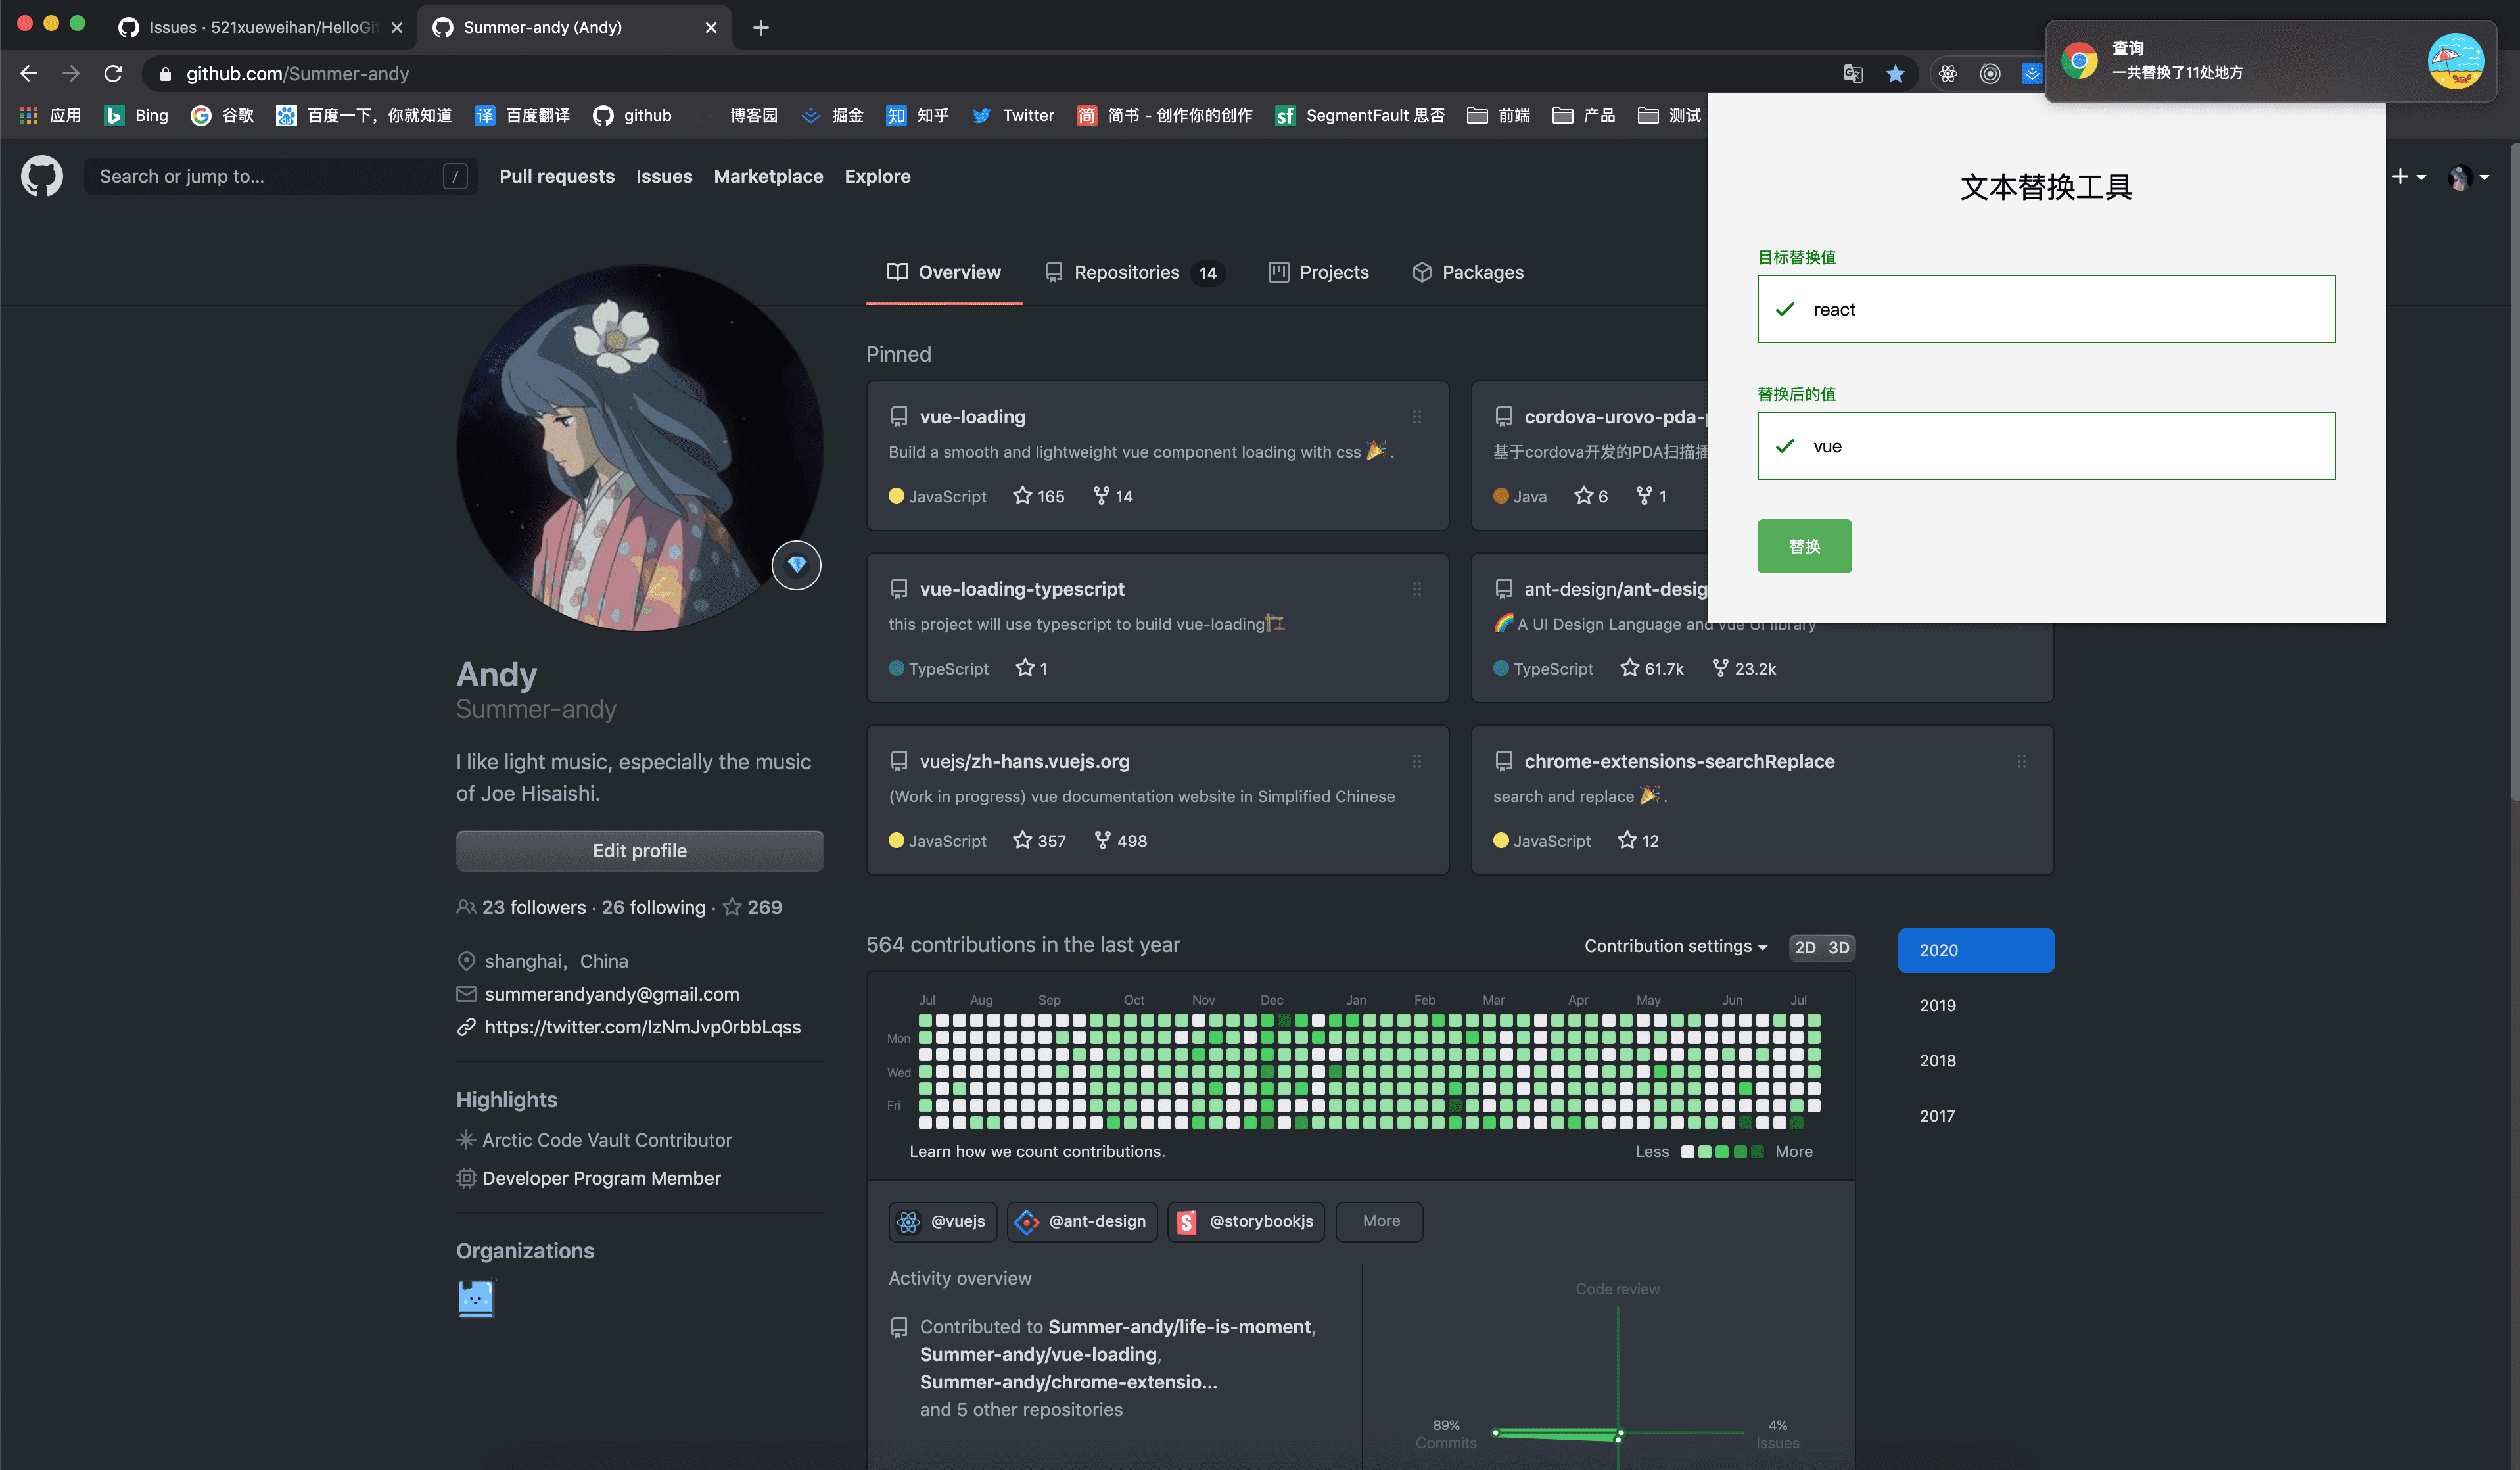2520x1470 pixels.
Task: Open the 前端 bookmarks folder
Action: point(1498,115)
